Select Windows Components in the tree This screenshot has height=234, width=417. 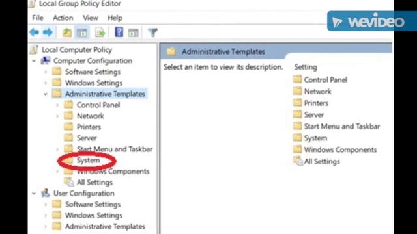(113, 172)
